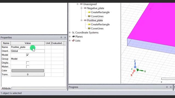This screenshot has height=98, width=175.
Task: Pin the Progress panel
Action: point(167,87)
